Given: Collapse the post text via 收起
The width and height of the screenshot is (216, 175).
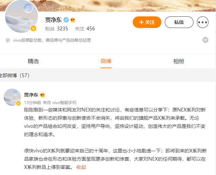Looking at the screenshot, I should click(x=81, y=167).
